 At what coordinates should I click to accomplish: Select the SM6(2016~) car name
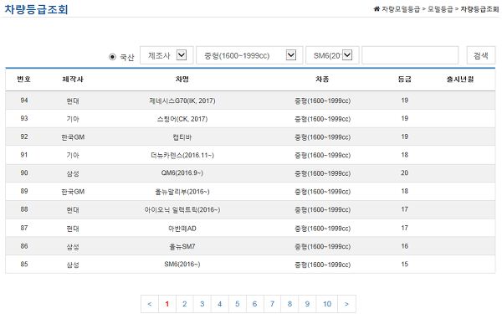pos(182,265)
